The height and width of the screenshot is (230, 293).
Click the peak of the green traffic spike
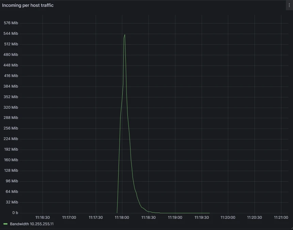[125, 35]
